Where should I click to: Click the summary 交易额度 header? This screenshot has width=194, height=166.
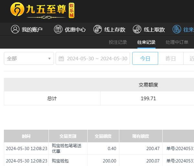(148, 85)
